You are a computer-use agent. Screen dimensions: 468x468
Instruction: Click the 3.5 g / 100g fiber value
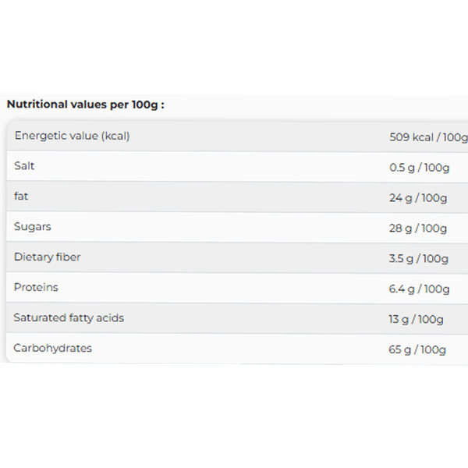[419, 258]
